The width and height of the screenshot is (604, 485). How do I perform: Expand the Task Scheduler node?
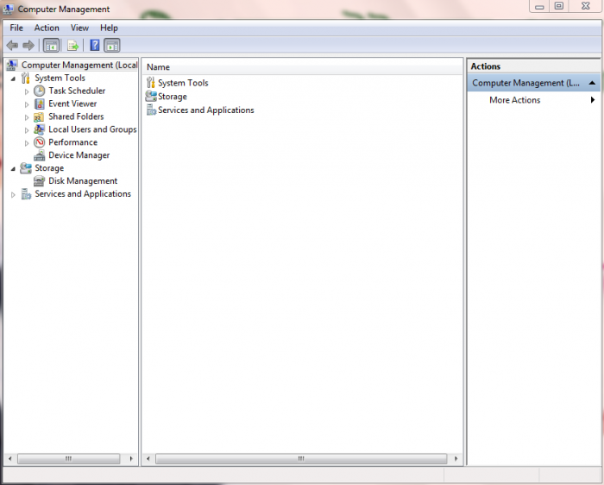27,91
